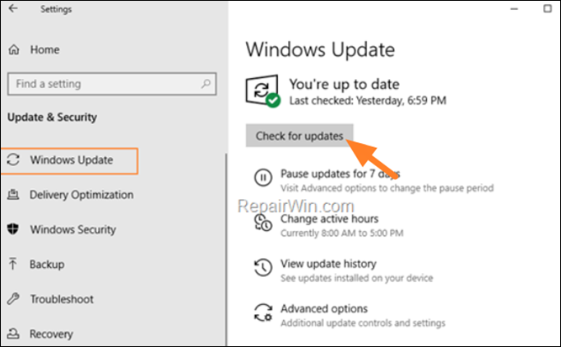Click the update status icon with green checkmark
Image resolution: width=561 pixels, height=347 pixels.
(x=263, y=91)
